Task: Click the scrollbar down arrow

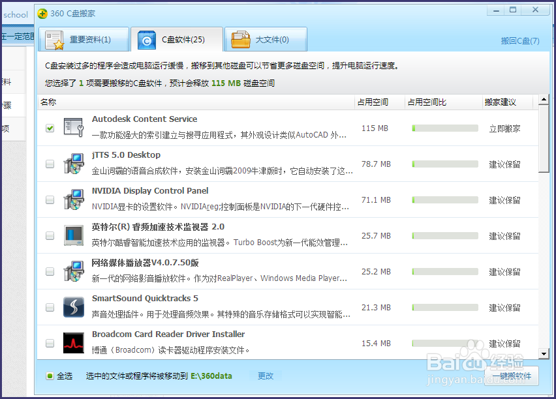Action: [543, 353]
